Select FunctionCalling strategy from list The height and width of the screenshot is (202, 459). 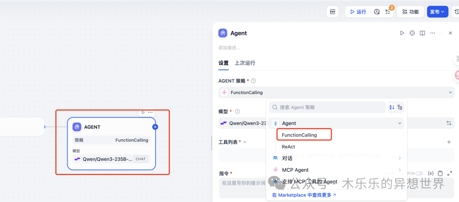299,135
